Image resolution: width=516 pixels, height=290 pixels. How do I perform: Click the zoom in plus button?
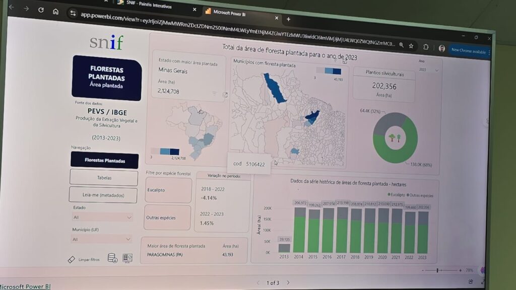coord(460,270)
